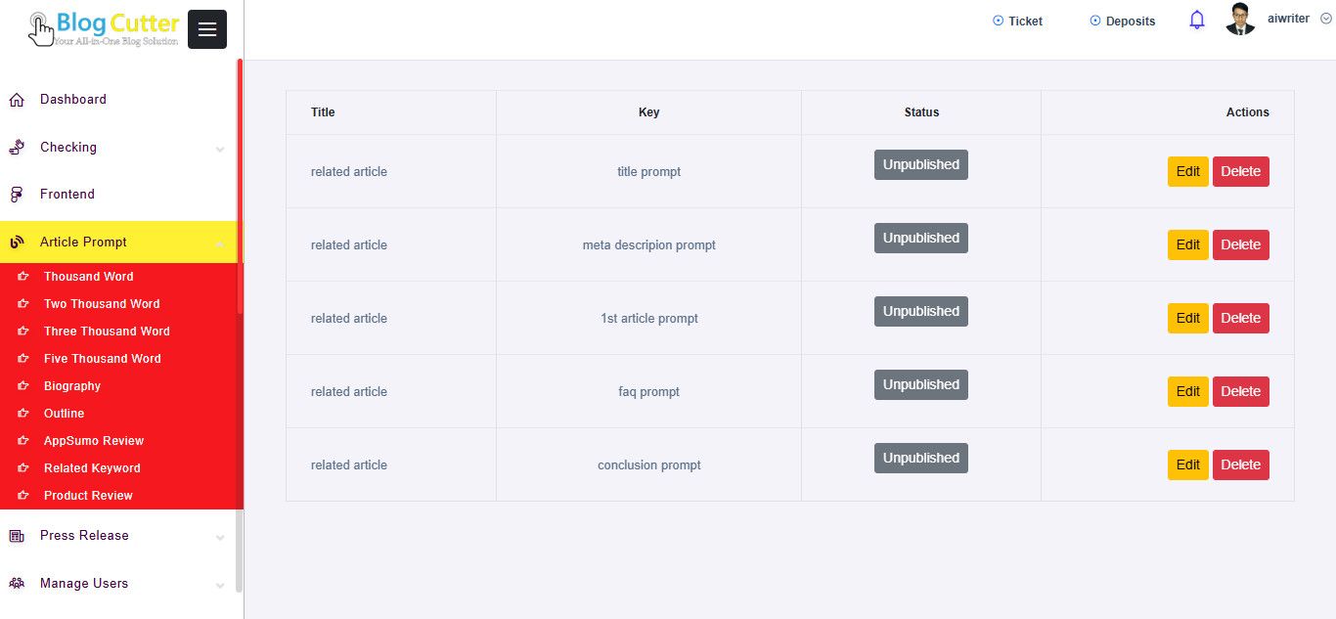This screenshot has width=1336, height=619.
Task: Open the aiwriter account dropdown arrow
Action: pyautogui.click(x=1326, y=19)
